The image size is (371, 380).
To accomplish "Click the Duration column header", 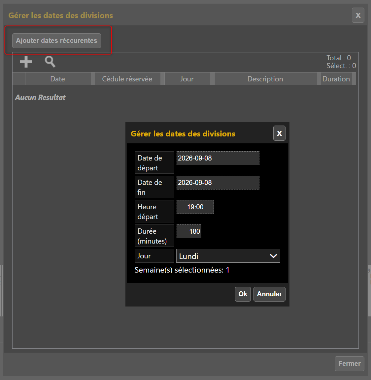I will click(x=336, y=79).
